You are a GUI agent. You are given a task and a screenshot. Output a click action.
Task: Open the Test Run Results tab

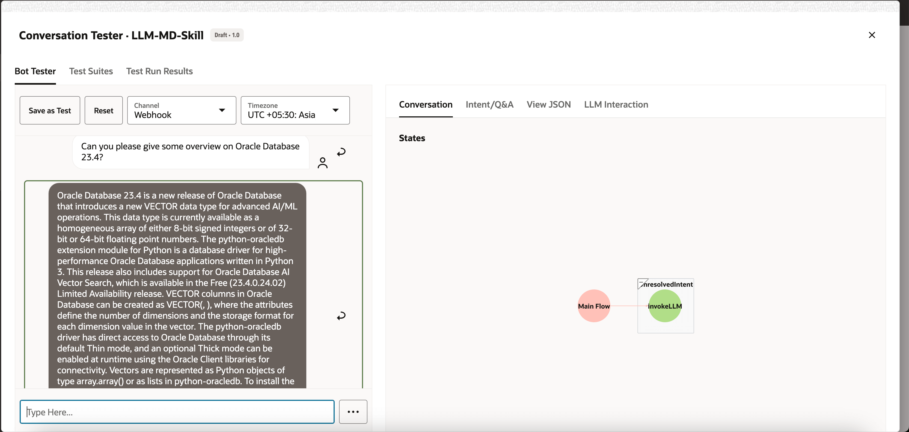pos(159,71)
